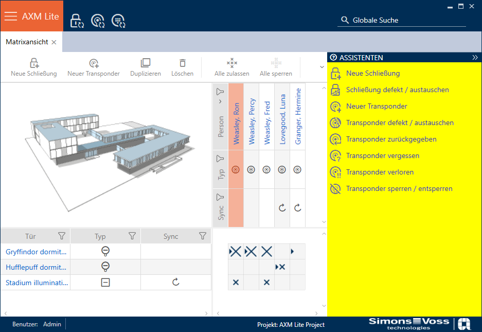
Task: Open the Sync column filter in door list
Action: [x=202, y=236]
